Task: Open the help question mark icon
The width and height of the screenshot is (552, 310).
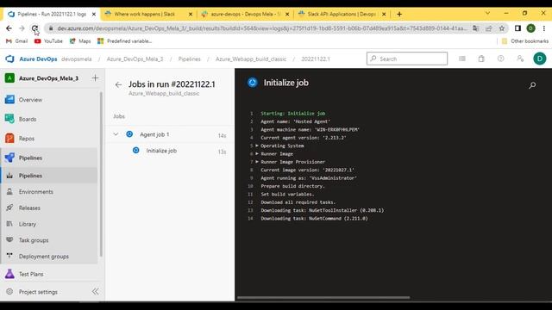Action: [x=500, y=59]
